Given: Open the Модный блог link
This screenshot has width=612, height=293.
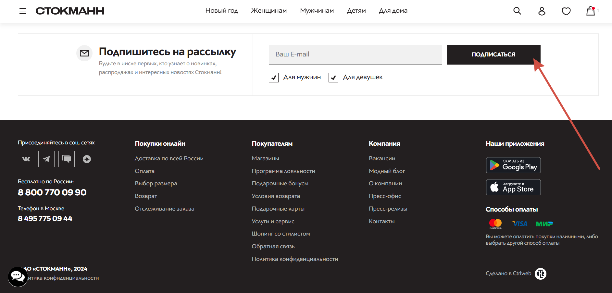Looking at the screenshot, I should pos(387,171).
